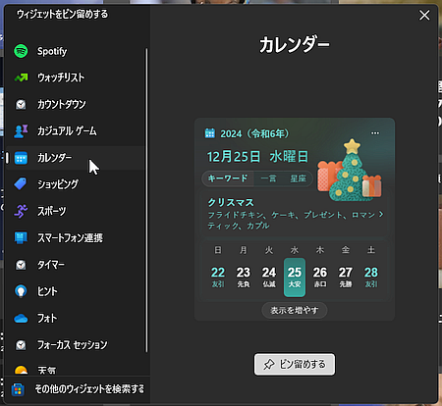Screen dimensions: 442x406
Task: Click the 12月25日 水曜日 date text
Action: [x=257, y=157]
